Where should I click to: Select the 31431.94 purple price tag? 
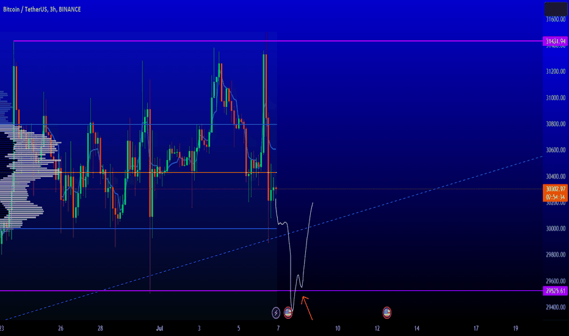(x=555, y=41)
